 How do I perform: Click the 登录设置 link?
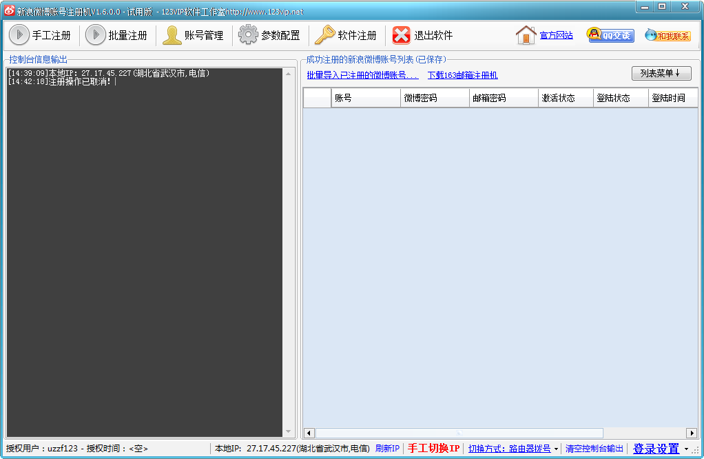[x=656, y=448]
